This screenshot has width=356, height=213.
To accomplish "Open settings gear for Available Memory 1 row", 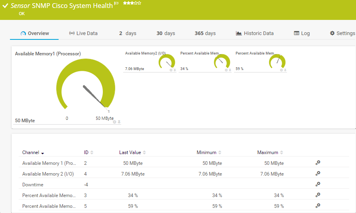I will [x=318, y=163].
